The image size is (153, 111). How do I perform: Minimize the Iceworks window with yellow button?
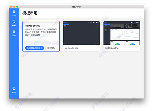tap(14, 7)
